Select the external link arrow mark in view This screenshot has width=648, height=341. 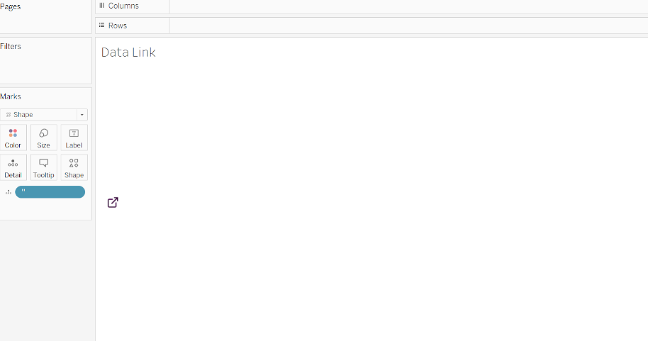tap(113, 202)
